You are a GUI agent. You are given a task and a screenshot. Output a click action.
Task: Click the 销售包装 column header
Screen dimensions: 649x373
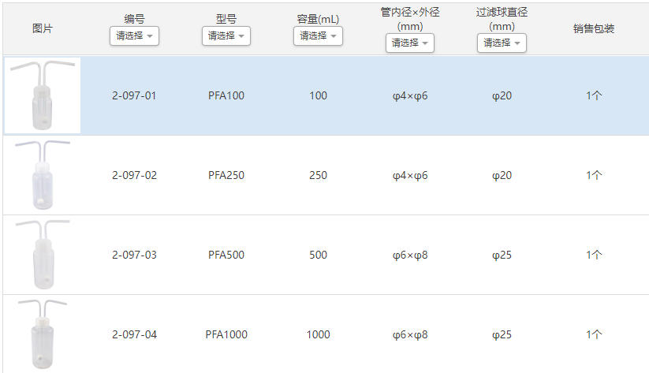(594, 28)
